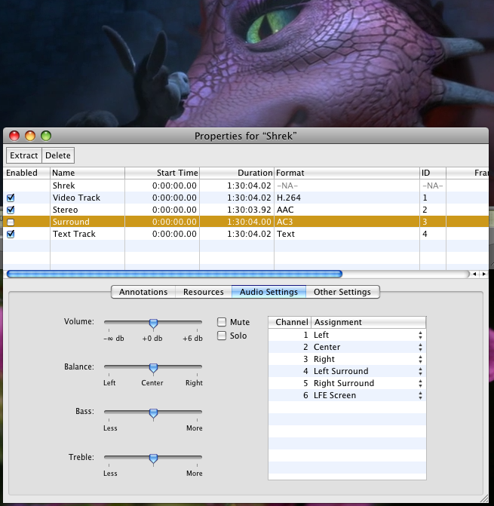
Task: Uncheck the Text Track enabled box
Action: coord(11,234)
